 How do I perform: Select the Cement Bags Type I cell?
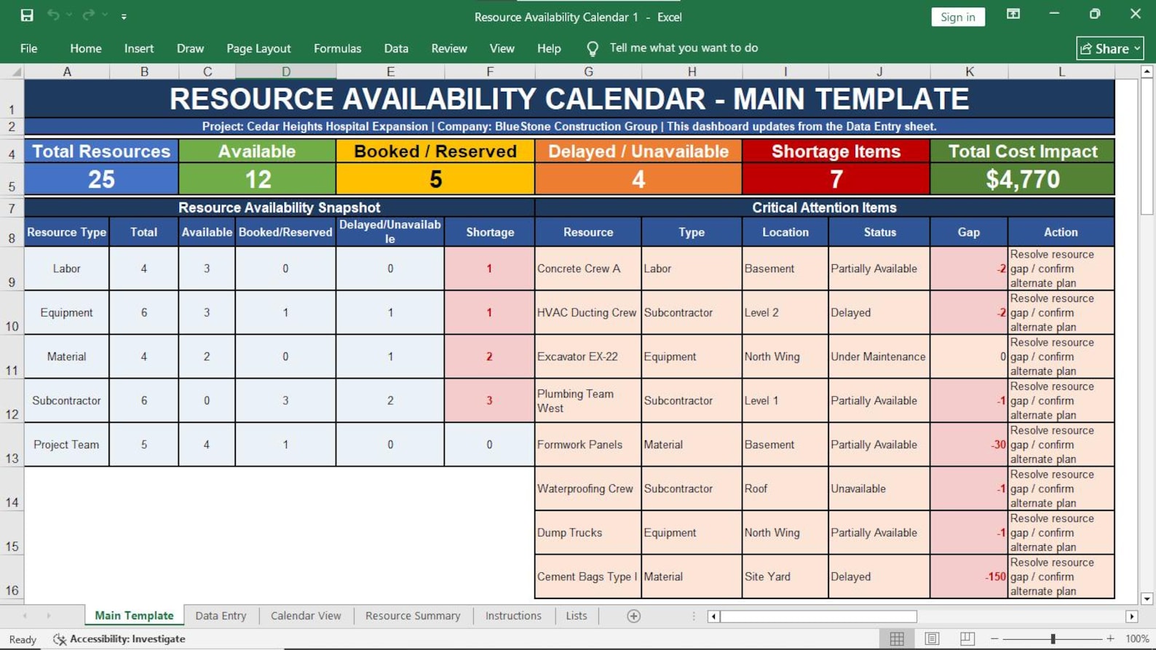click(588, 576)
